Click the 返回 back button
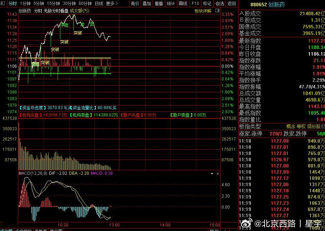 pos(232,3)
